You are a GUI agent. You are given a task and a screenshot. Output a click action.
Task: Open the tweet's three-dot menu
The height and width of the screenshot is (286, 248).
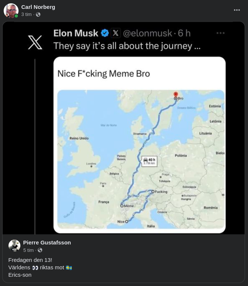pos(221,33)
